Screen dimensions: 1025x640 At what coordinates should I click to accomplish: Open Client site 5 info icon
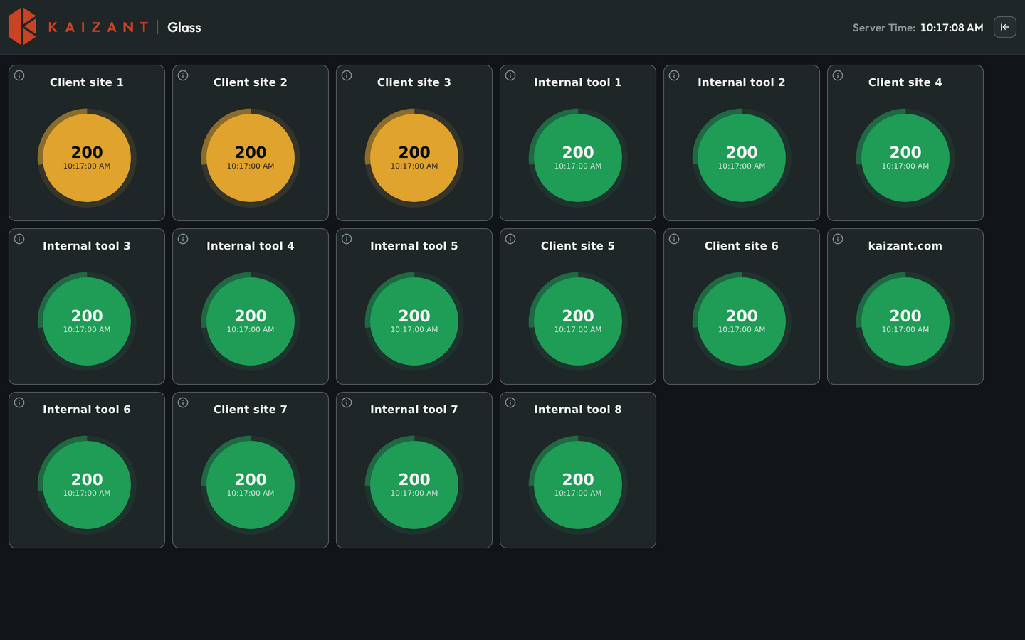[x=510, y=239]
